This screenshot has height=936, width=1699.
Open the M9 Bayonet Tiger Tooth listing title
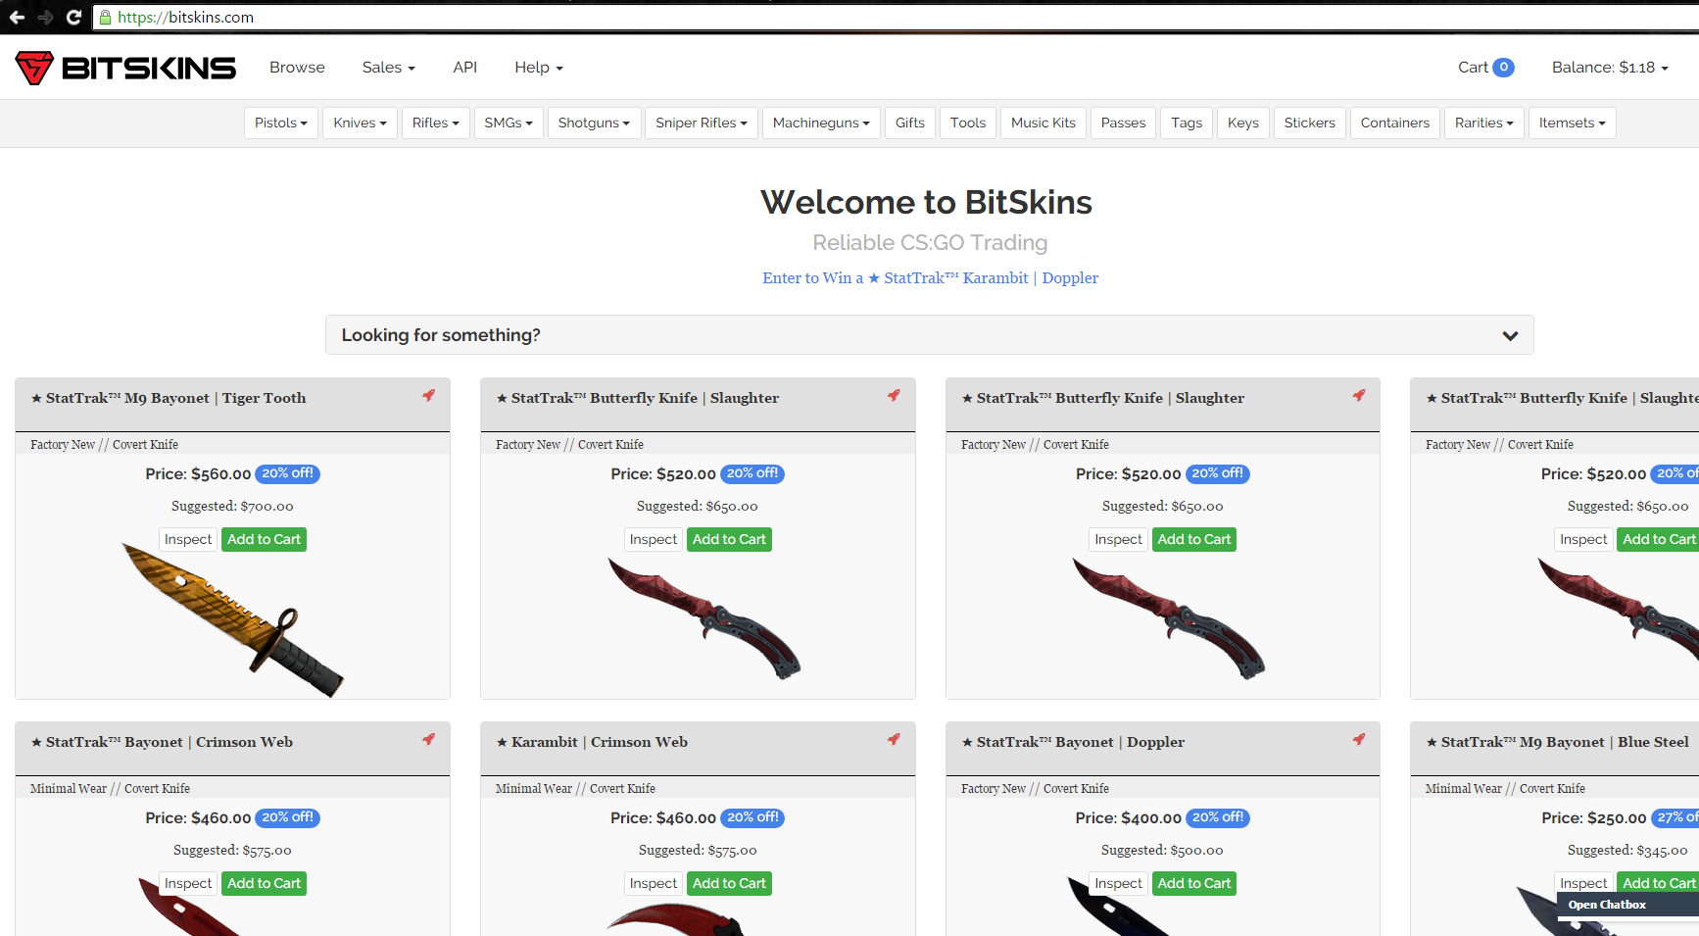pyautogui.click(x=169, y=398)
